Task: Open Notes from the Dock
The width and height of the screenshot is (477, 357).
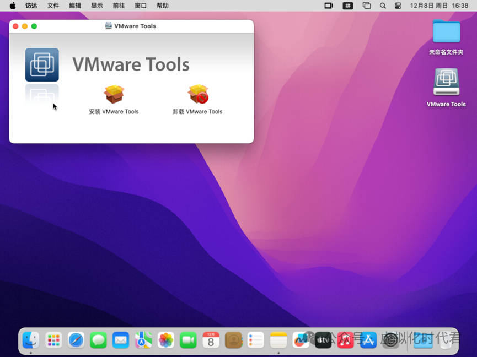Action: 278,340
